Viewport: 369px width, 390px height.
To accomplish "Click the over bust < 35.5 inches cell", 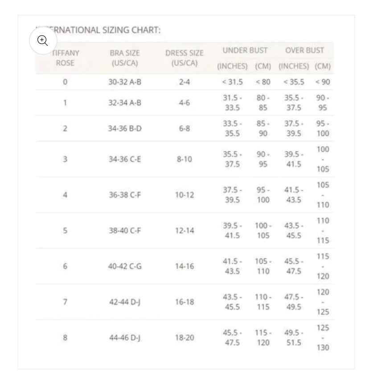I will pos(294,82).
